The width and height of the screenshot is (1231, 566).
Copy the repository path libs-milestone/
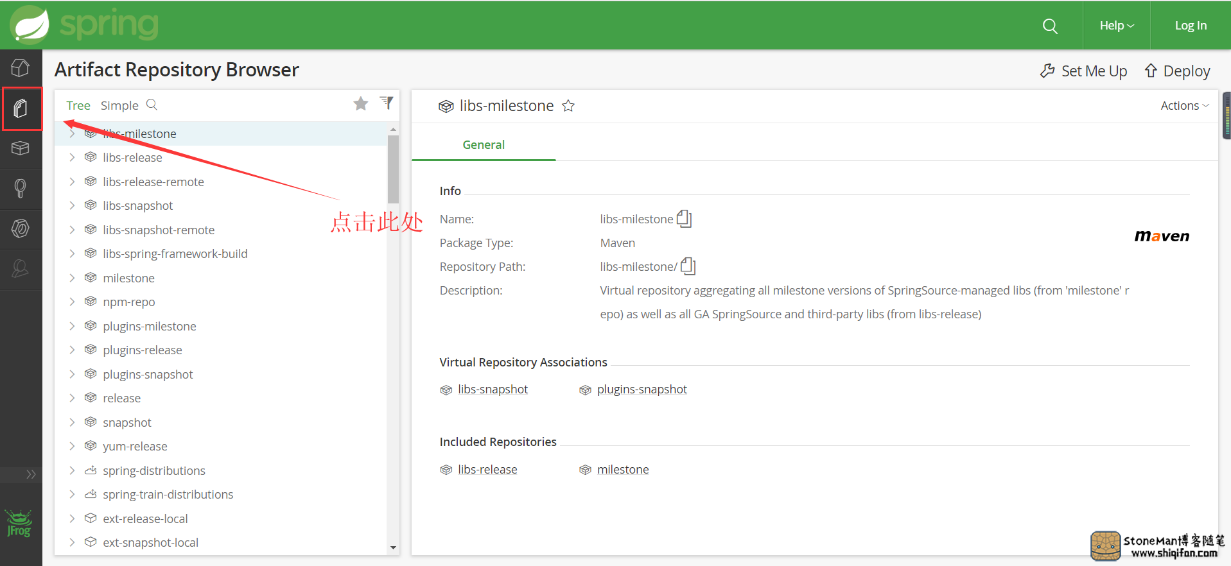coord(688,266)
